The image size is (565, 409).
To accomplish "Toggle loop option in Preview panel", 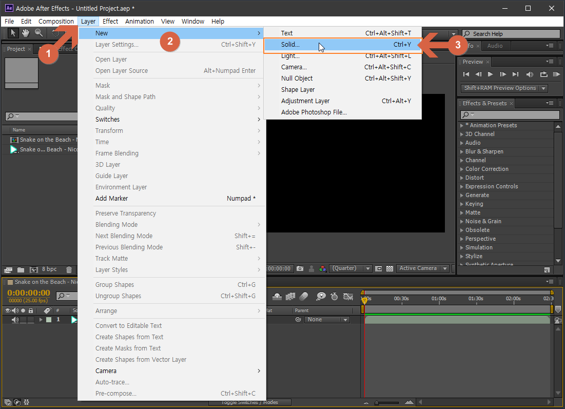I will click(543, 74).
